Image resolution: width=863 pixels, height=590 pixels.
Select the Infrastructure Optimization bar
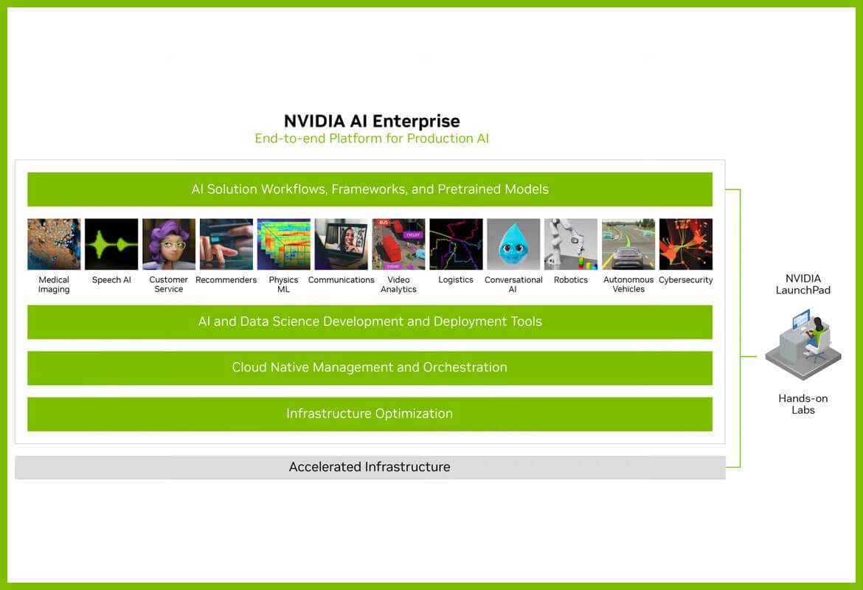tap(370, 414)
